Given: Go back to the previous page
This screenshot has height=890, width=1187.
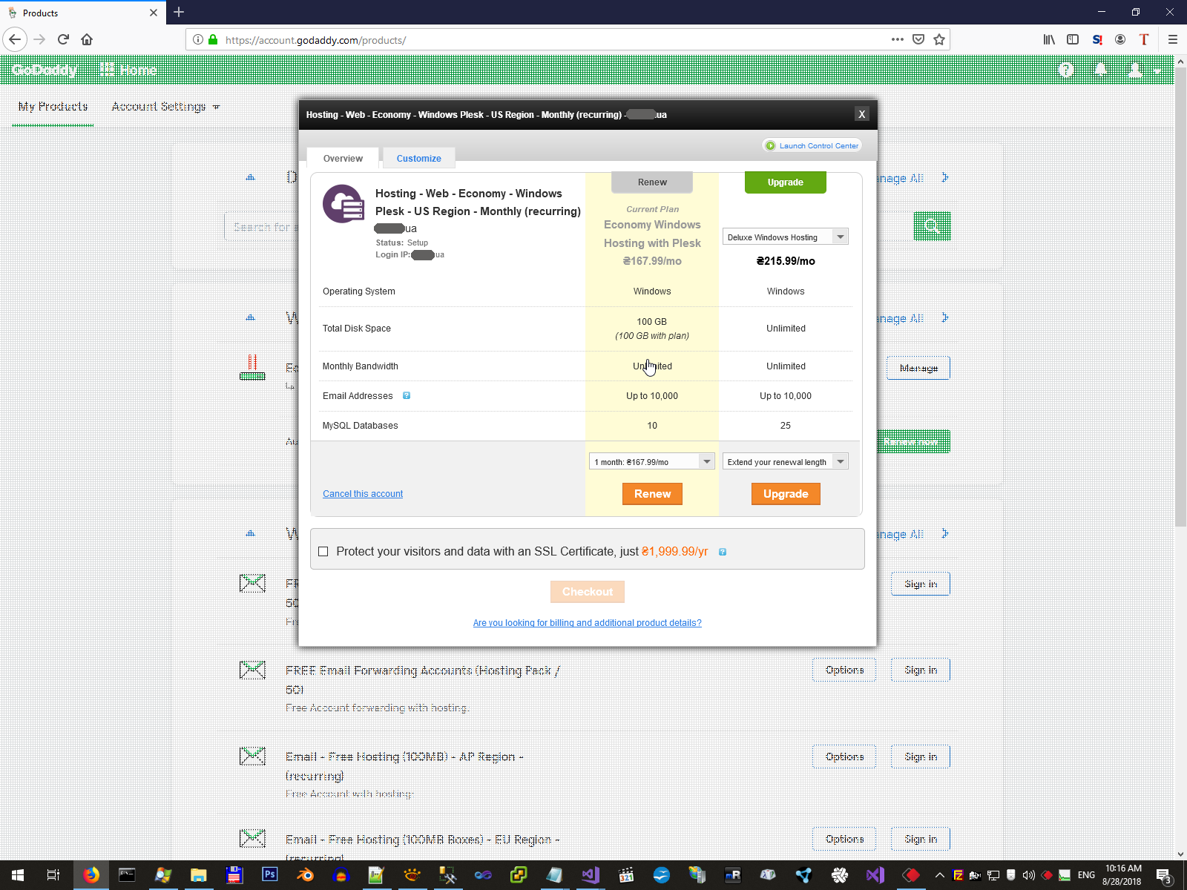Looking at the screenshot, I should [x=16, y=39].
